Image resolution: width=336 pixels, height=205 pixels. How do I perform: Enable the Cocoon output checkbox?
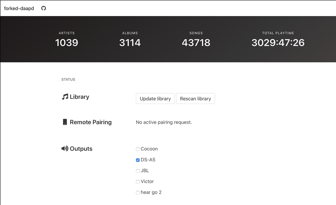(x=138, y=149)
